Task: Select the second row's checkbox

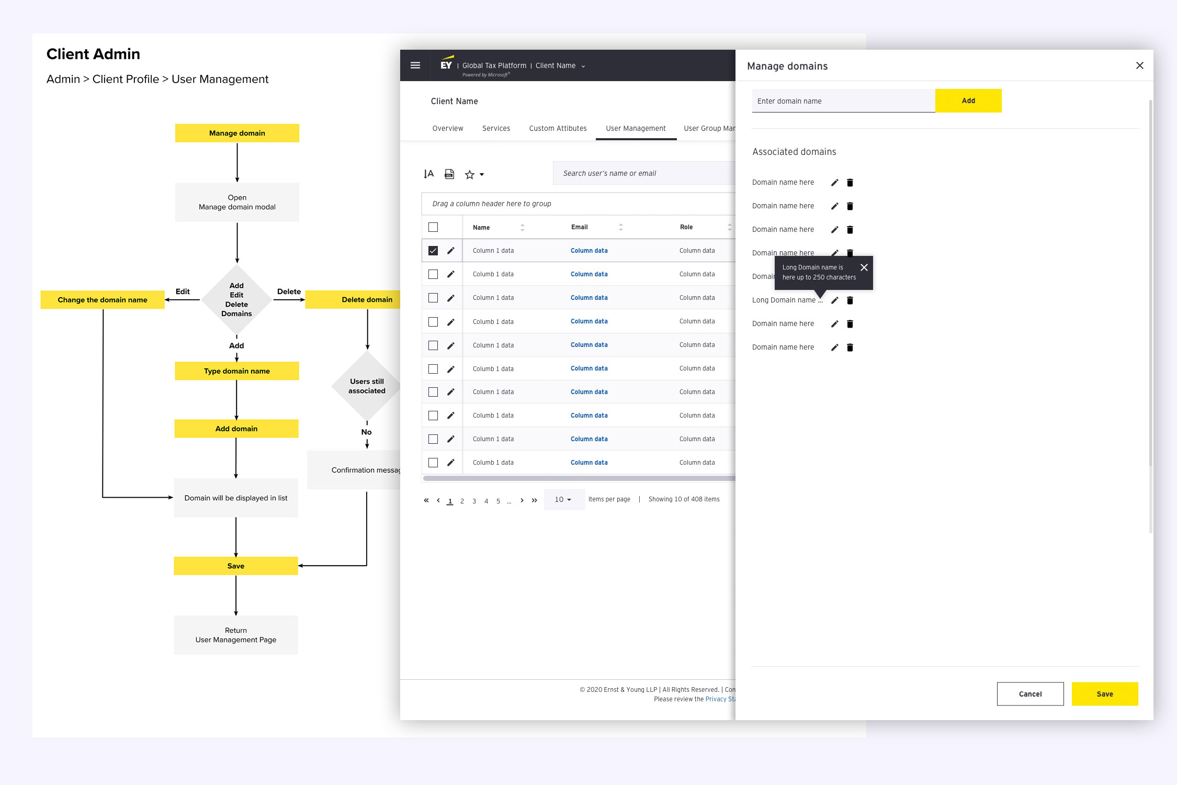Action: (x=433, y=274)
